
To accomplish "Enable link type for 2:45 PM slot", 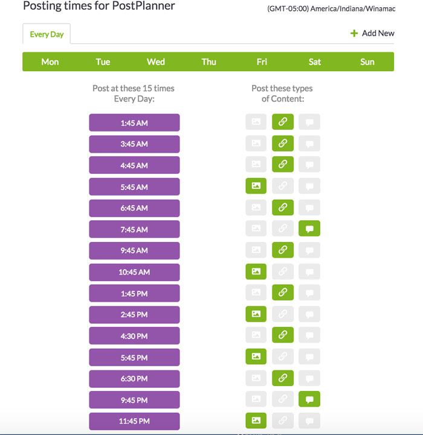I will tap(283, 314).
